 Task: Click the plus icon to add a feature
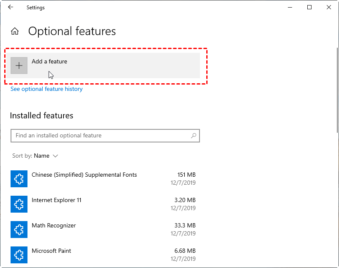pos(19,66)
